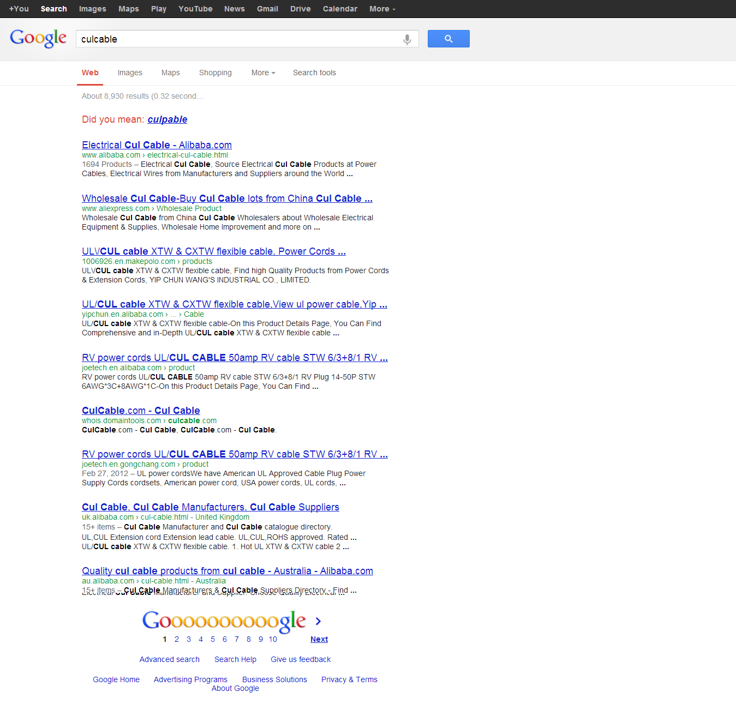Open Advanced search link

click(x=170, y=659)
